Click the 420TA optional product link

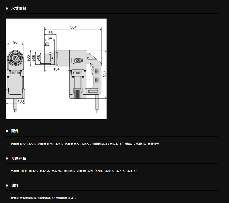[x=110, y=171]
